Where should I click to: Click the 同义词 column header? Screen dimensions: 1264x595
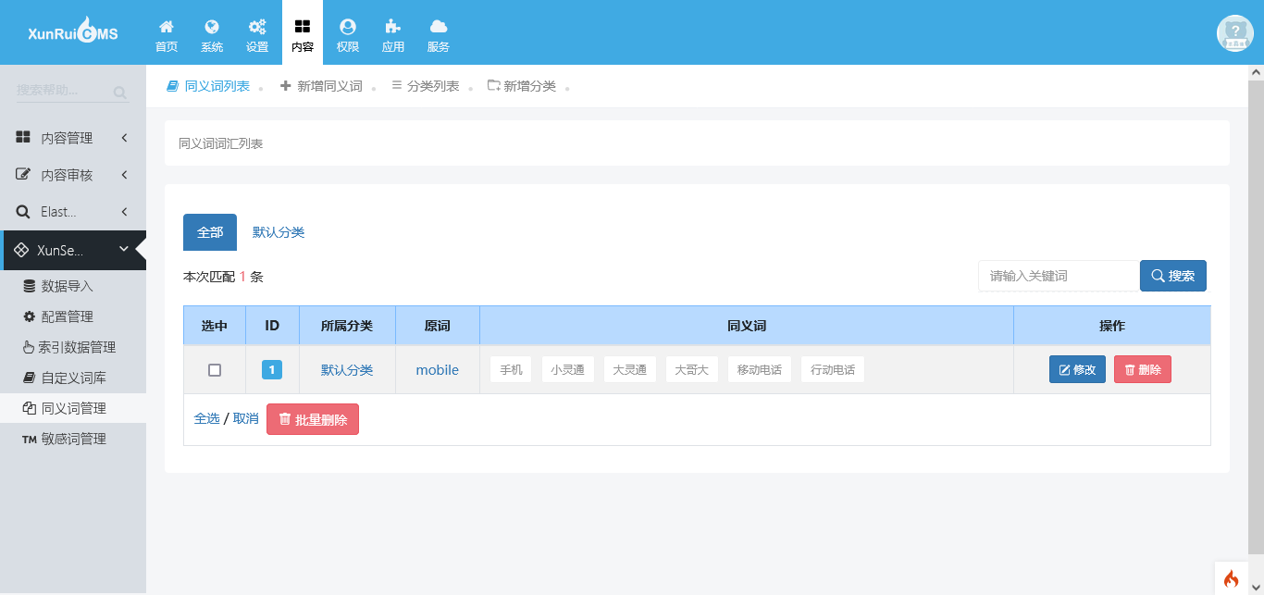pos(747,326)
